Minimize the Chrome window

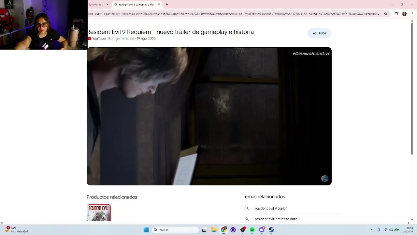click(x=392, y=5)
